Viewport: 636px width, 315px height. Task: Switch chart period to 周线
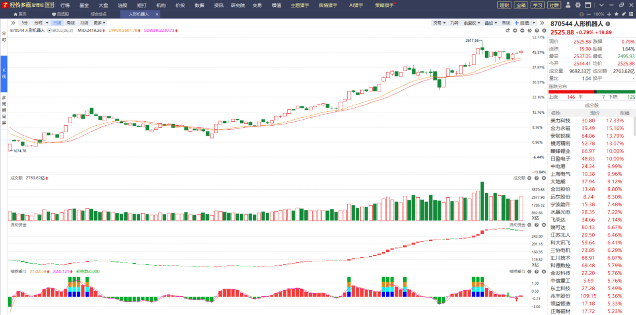(x=70, y=23)
